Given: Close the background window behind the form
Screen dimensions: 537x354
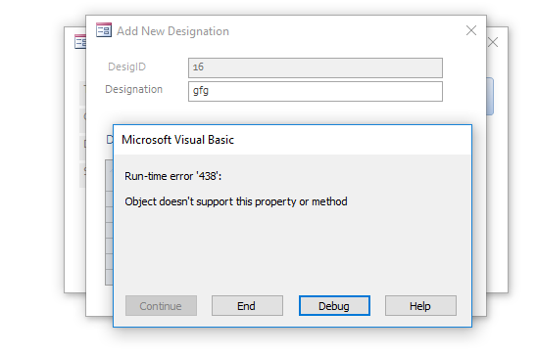Looking at the screenshot, I should pyautogui.click(x=493, y=42).
